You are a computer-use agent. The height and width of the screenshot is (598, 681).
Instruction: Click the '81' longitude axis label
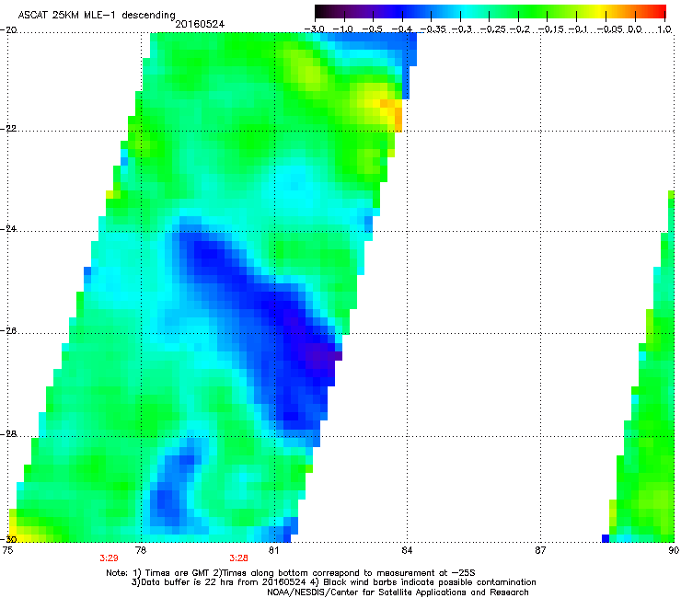point(272,551)
